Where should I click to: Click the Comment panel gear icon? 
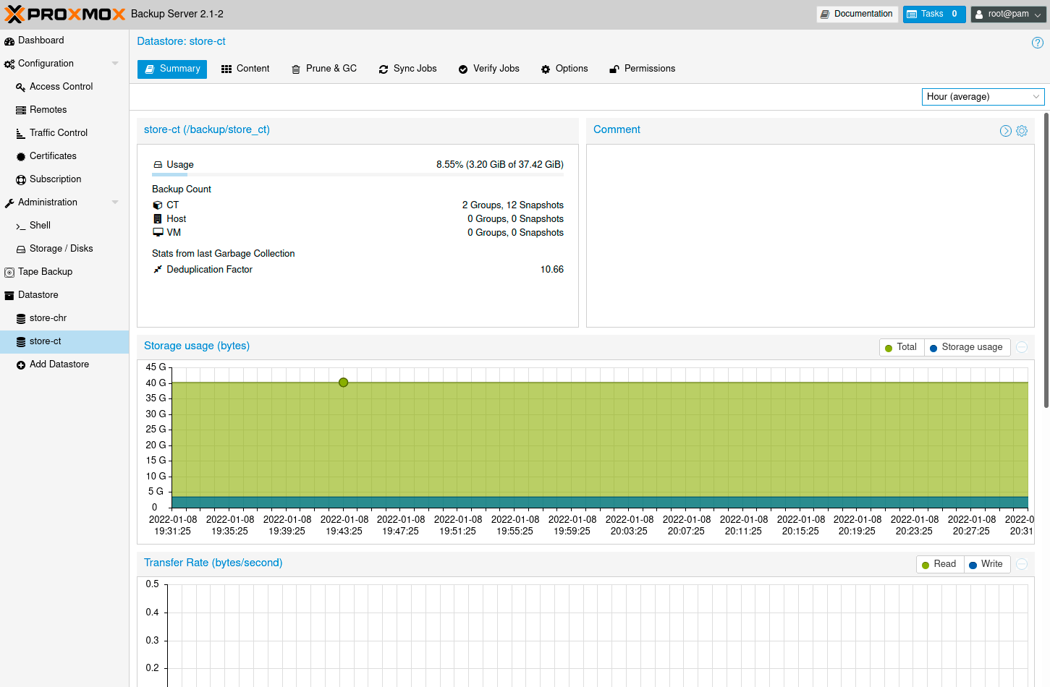1022,131
